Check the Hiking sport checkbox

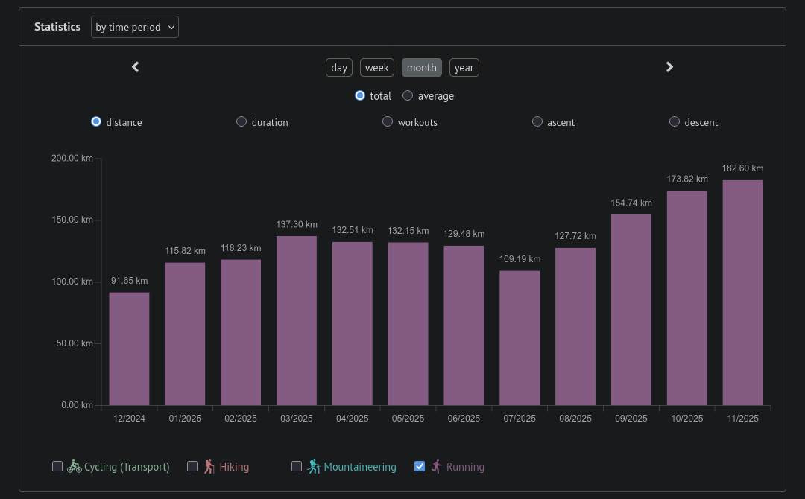pos(192,466)
